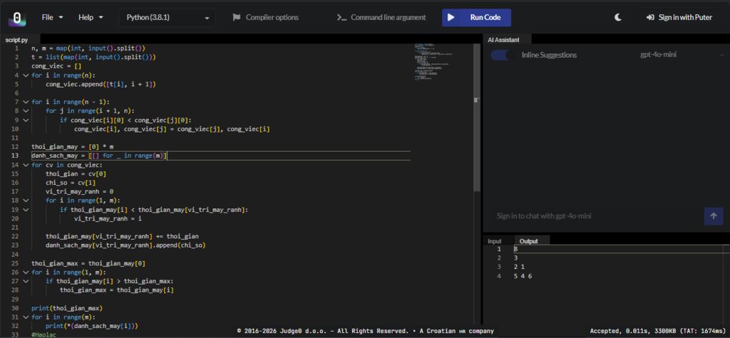Collapse the for loop at line 26
This screenshot has width=730, height=338.
tap(26, 272)
